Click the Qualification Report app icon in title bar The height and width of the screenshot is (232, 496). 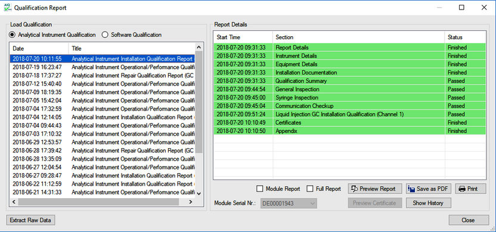[x=7, y=8]
